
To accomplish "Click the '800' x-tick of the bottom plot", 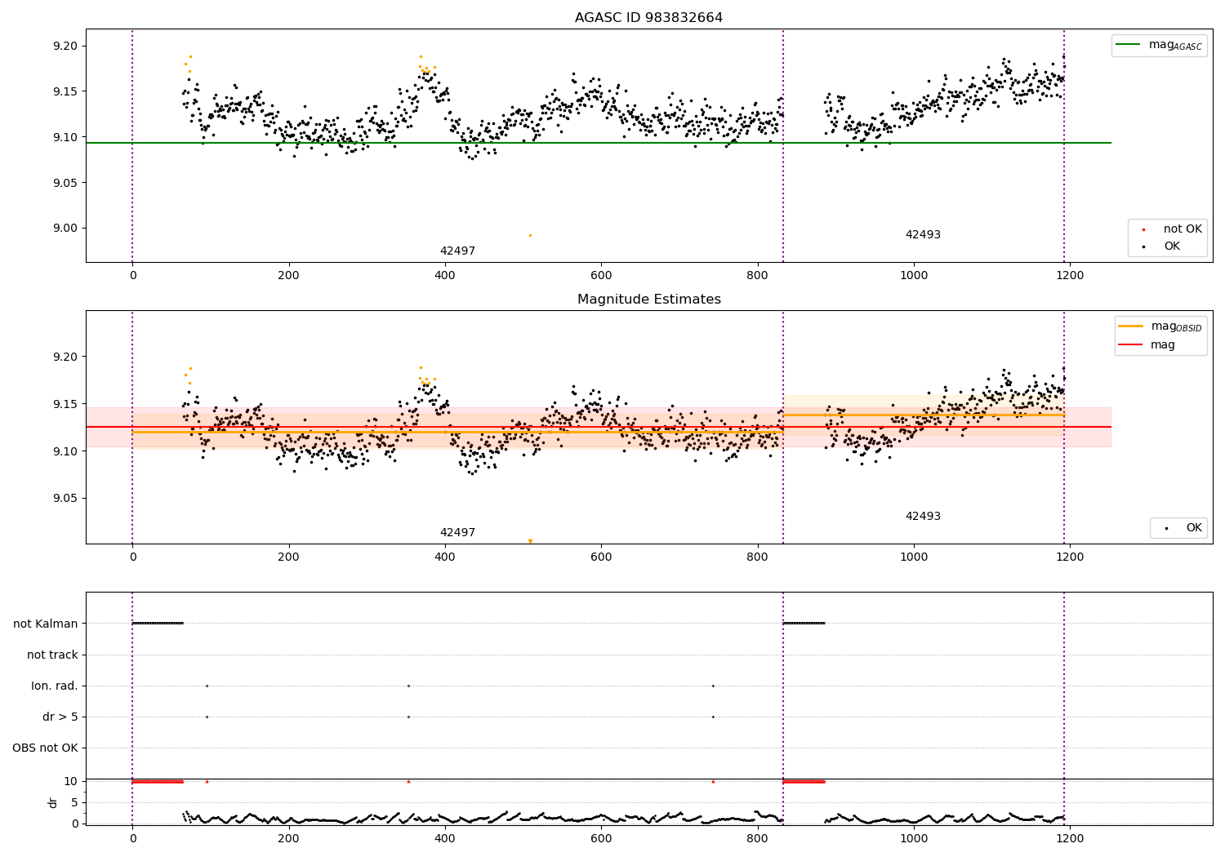I will pyautogui.click(x=758, y=839).
